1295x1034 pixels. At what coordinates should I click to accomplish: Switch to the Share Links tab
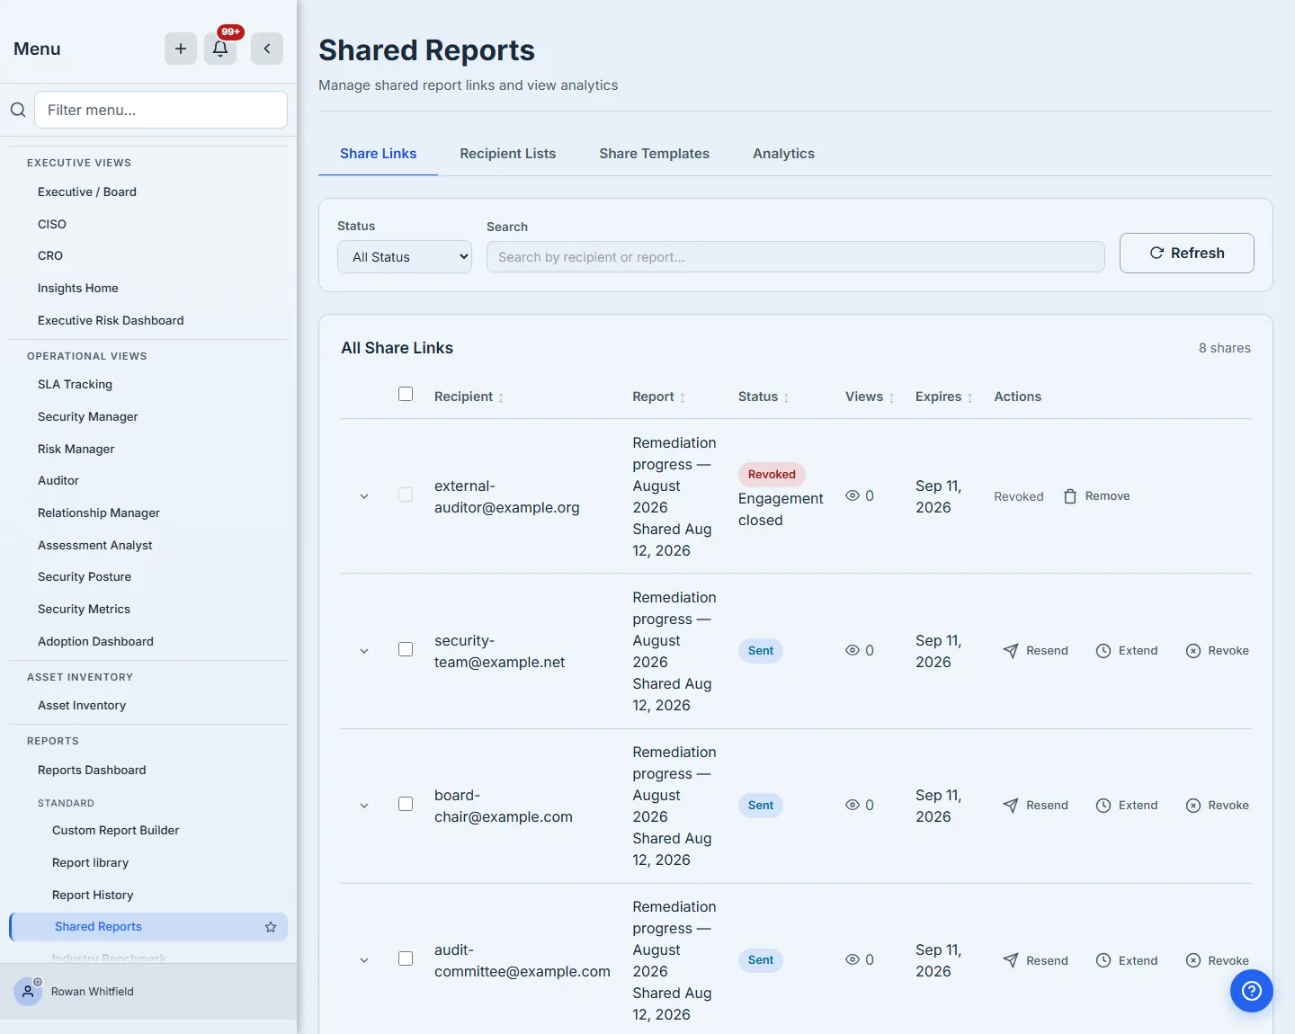click(378, 154)
